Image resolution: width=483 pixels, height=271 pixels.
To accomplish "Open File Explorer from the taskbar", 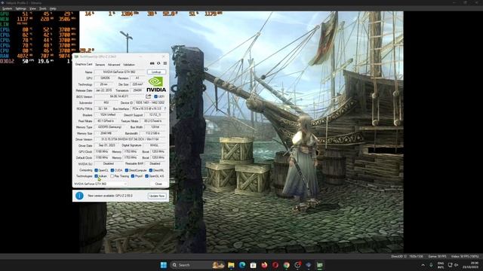I will point(231,265).
